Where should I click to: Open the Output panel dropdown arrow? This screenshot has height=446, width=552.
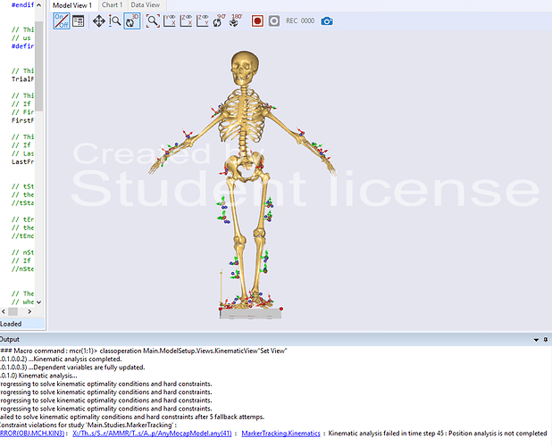coord(536,340)
